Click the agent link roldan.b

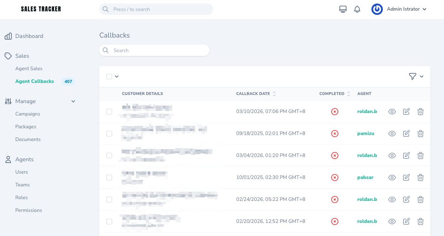[x=367, y=111]
